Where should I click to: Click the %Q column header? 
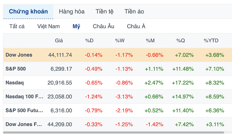click(181, 40)
